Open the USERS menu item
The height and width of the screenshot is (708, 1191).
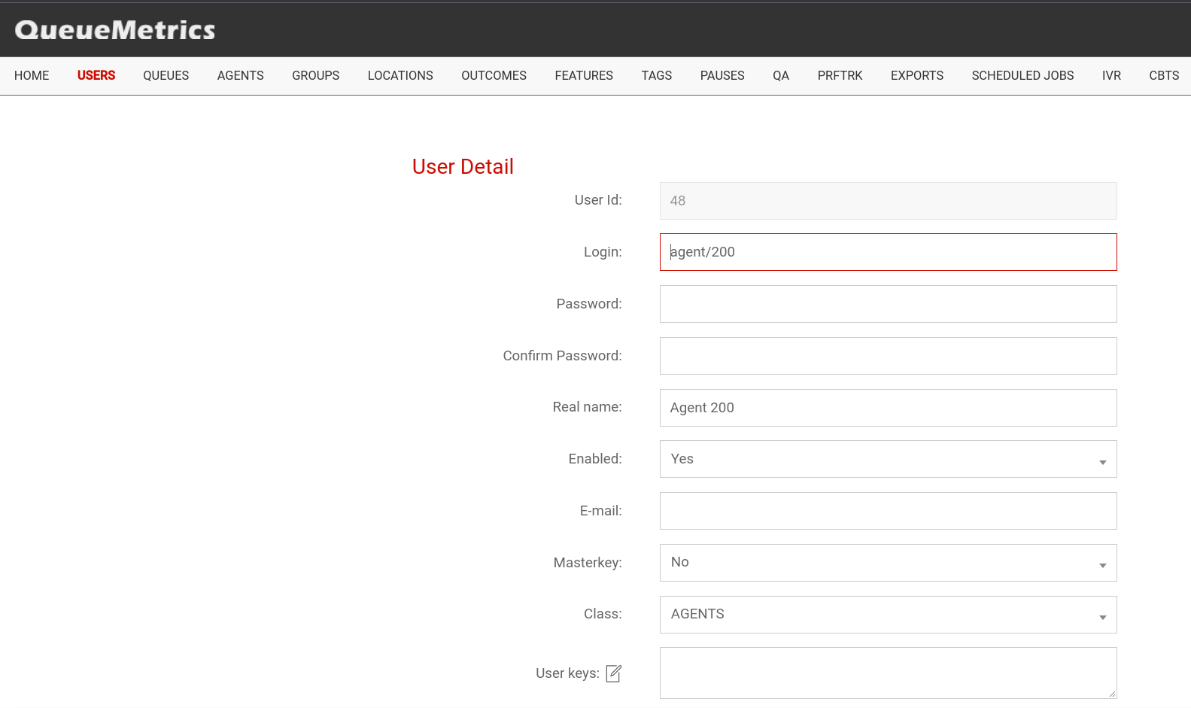pyautogui.click(x=96, y=75)
